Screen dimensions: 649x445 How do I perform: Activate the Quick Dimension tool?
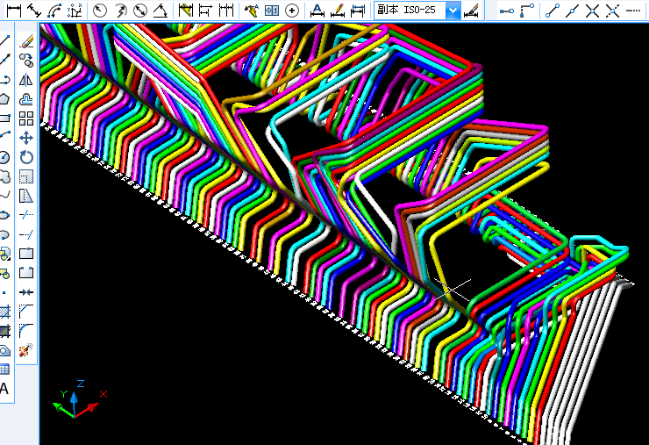click(x=185, y=10)
